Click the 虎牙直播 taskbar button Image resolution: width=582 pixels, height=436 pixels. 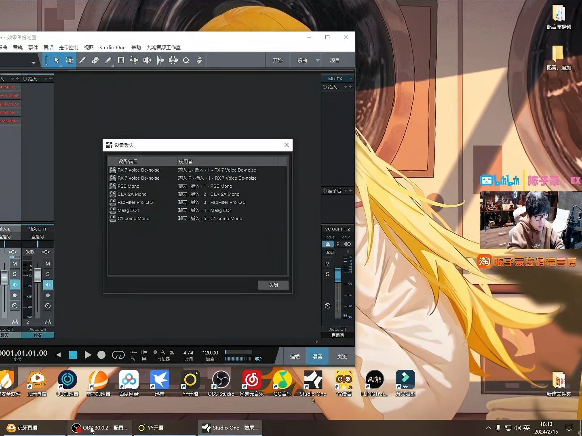[34, 428]
